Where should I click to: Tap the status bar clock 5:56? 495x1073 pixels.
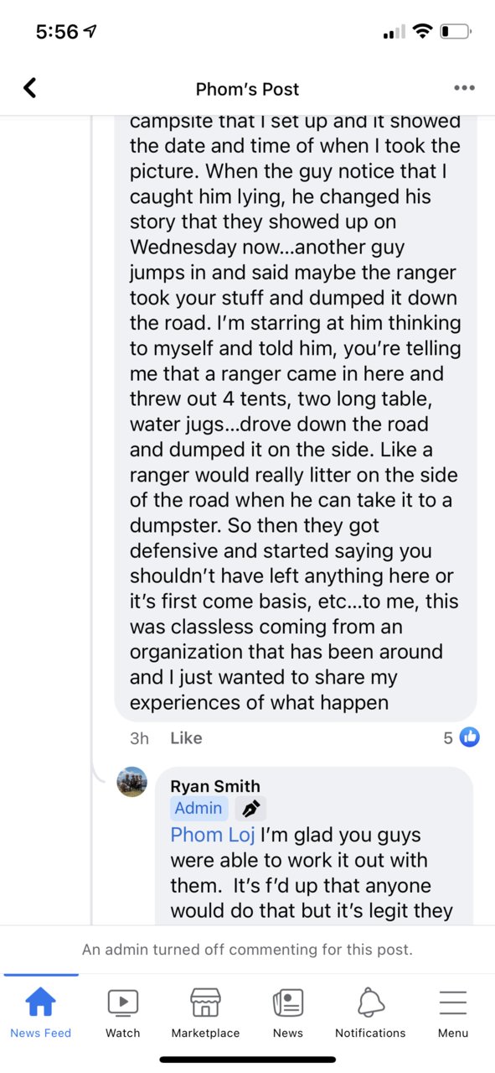[x=58, y=32]
